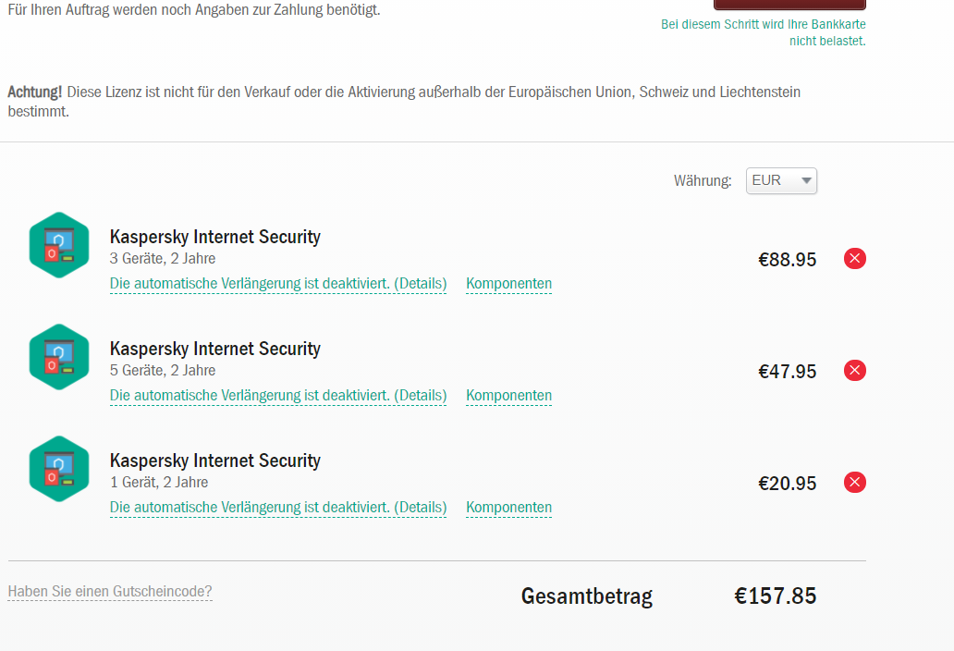
Task: Click 'Haben Sie einen Gutscheincode?' link
Action: tap(109, 592)
